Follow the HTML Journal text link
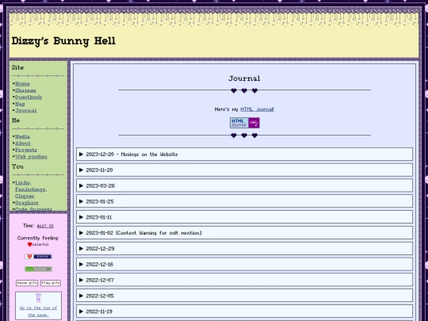This screenshot has width=428, height=321. pyautogui.click(x=257, y=109)
